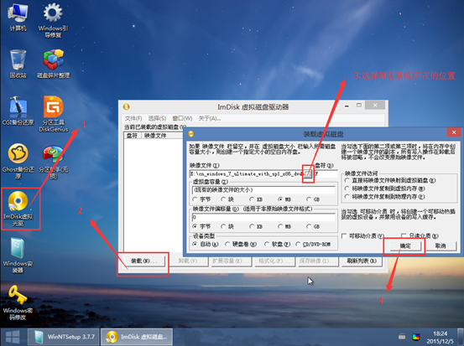Open the 回收站 recycle bin icon
The image size is (464, 346).
pyautogui.click(x=18, y=64)
